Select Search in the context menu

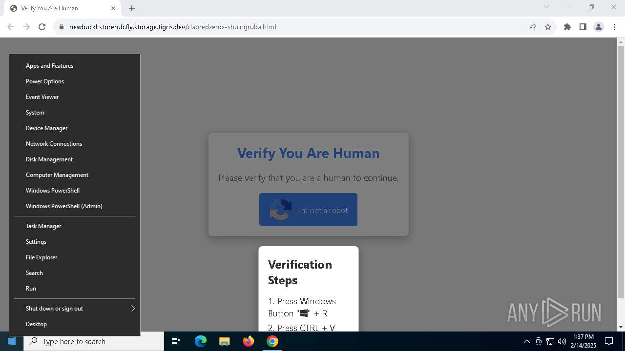[75, 273]
